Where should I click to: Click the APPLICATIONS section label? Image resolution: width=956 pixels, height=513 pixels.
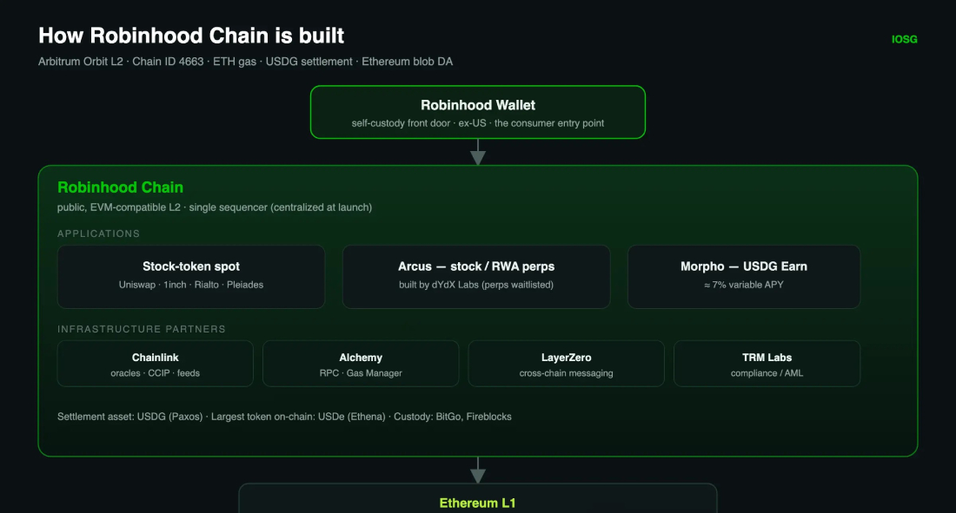tap(99, 234)
